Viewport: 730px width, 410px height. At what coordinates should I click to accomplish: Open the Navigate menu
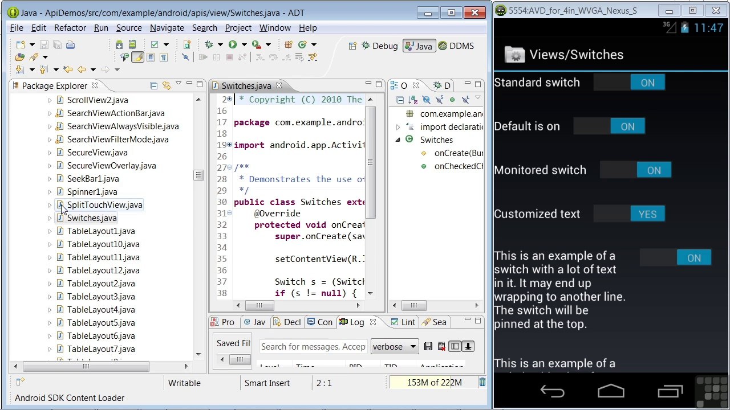pyautogui.click(x=167, y=28)
